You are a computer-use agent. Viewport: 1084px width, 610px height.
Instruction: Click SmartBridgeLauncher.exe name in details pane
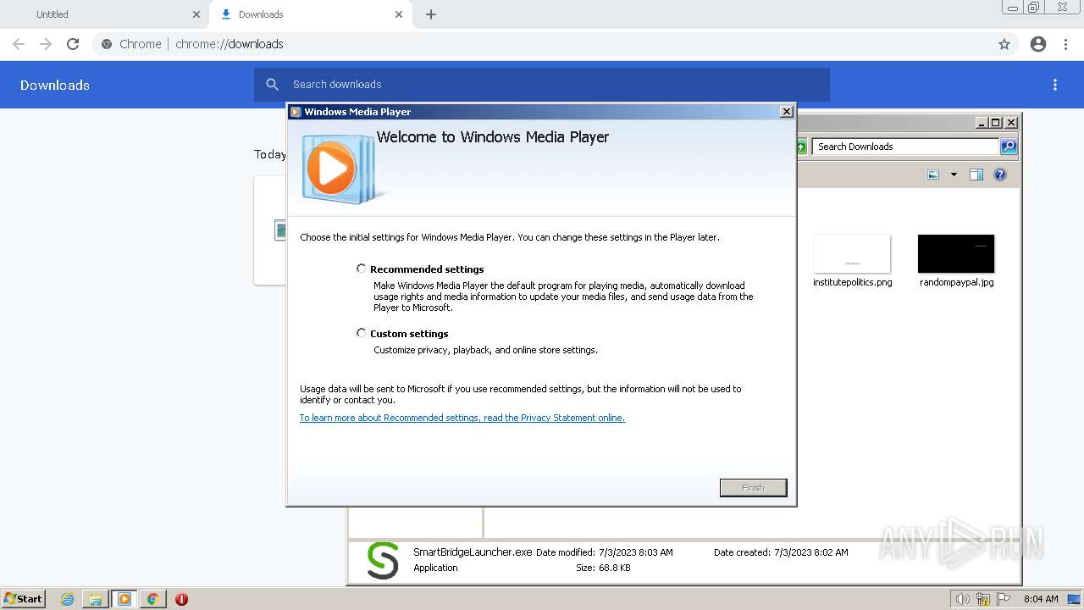(473, 552)
